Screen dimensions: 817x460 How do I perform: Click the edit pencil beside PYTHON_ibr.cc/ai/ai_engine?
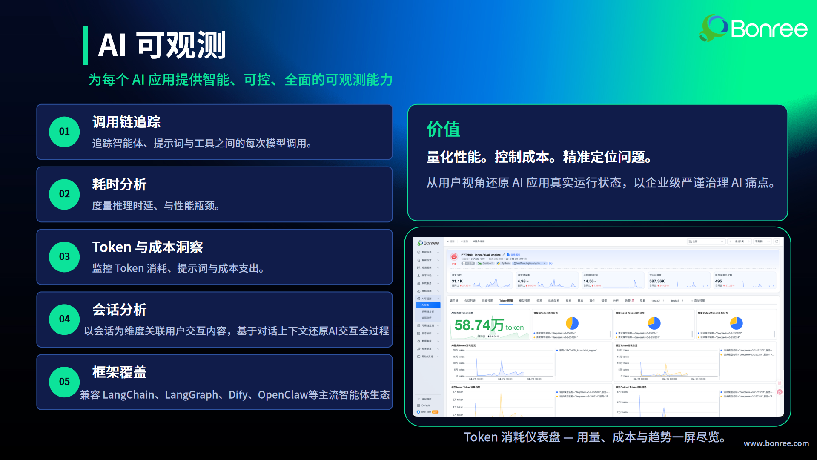[x=504, y=255]
